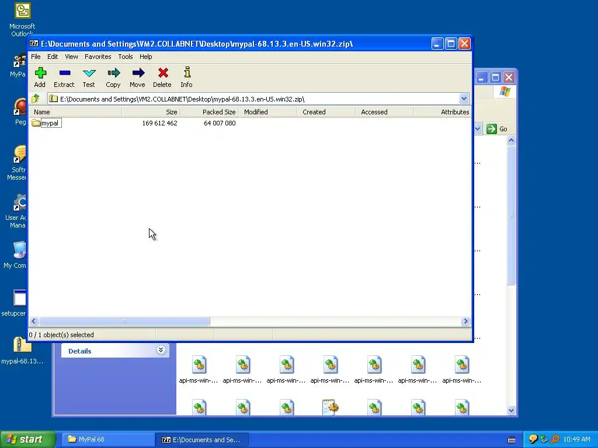Viewport: 598px width, 448px height.
Task: Click the Copy toolbar icon
Action: pyautogui.click(x=113, y=78)
